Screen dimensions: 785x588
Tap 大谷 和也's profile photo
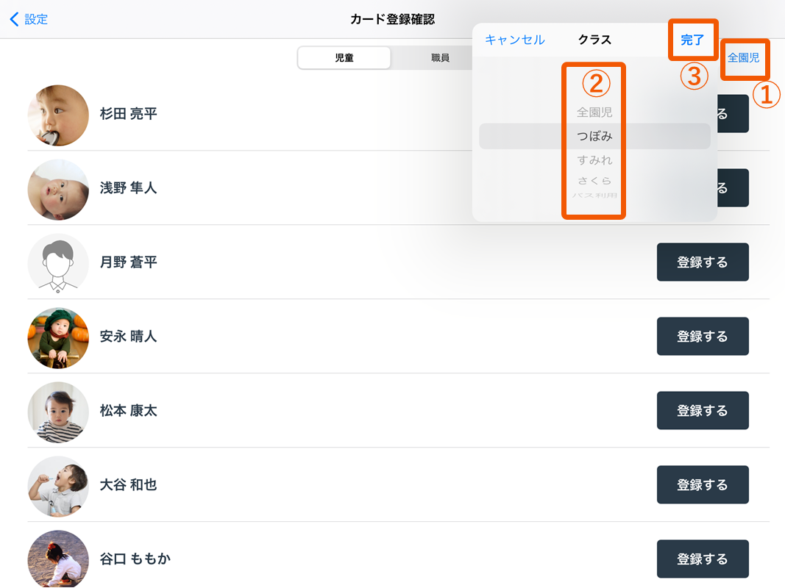(58, 486)
